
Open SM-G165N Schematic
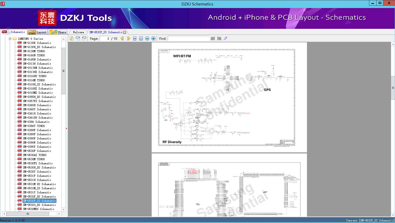tap(37, 59)
